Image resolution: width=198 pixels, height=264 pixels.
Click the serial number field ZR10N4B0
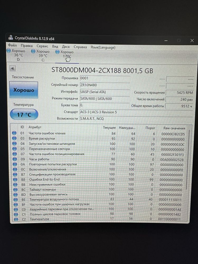105,85
